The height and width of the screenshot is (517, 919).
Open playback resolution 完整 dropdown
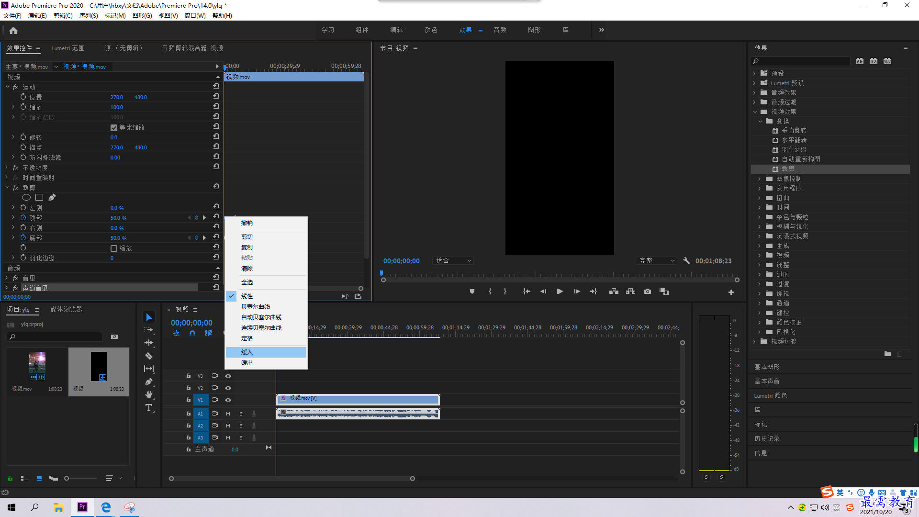[x=657, y=261]
